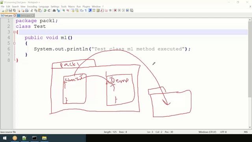Toggle word wrap in the toolbar
Image resolution: width=252 pixels, height=142 pixels.
pos(82,11)
